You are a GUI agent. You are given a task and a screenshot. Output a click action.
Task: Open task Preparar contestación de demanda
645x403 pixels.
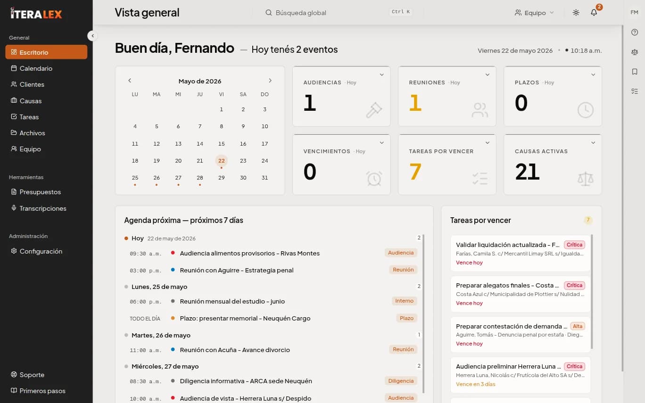tap(521, 335)
